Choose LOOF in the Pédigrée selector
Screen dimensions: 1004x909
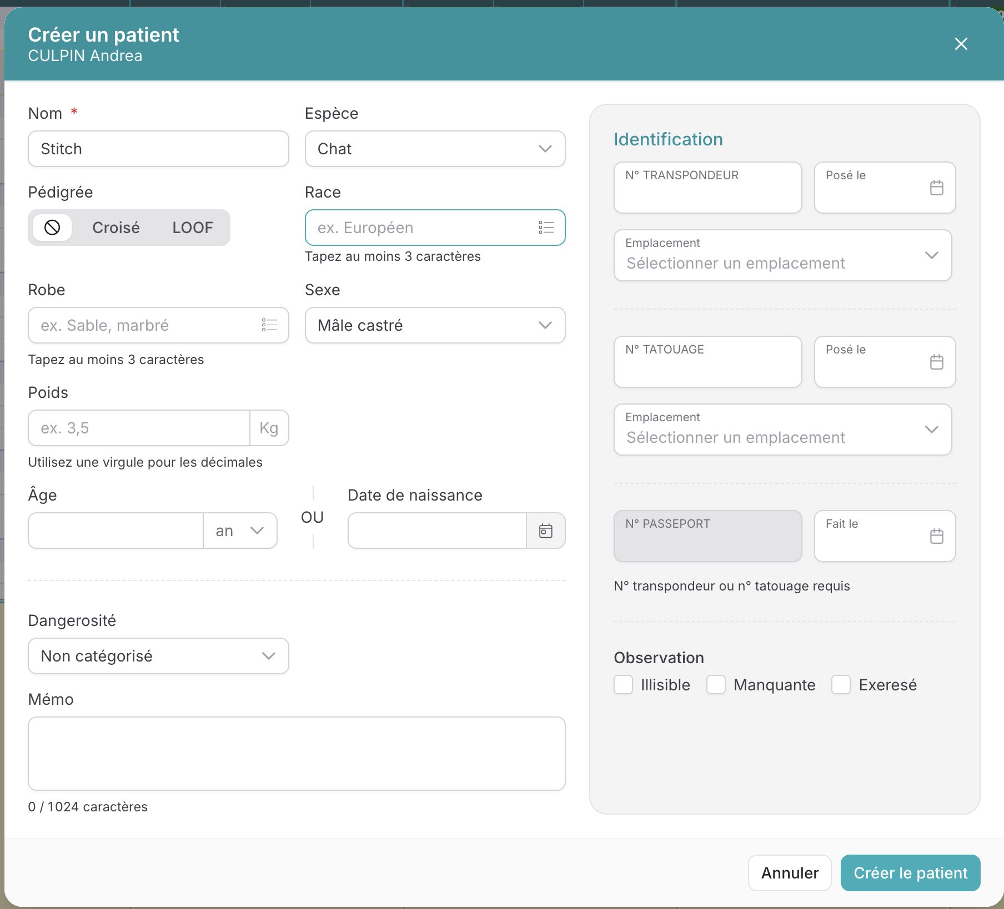193,228
